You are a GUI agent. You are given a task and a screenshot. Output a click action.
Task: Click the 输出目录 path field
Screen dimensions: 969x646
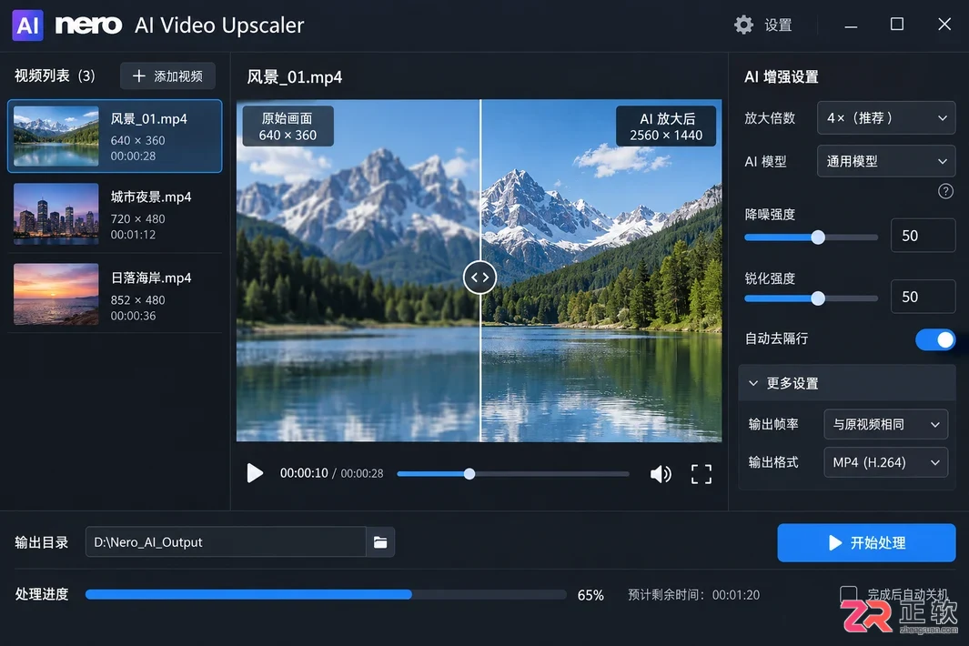click(x=226, y=542)
